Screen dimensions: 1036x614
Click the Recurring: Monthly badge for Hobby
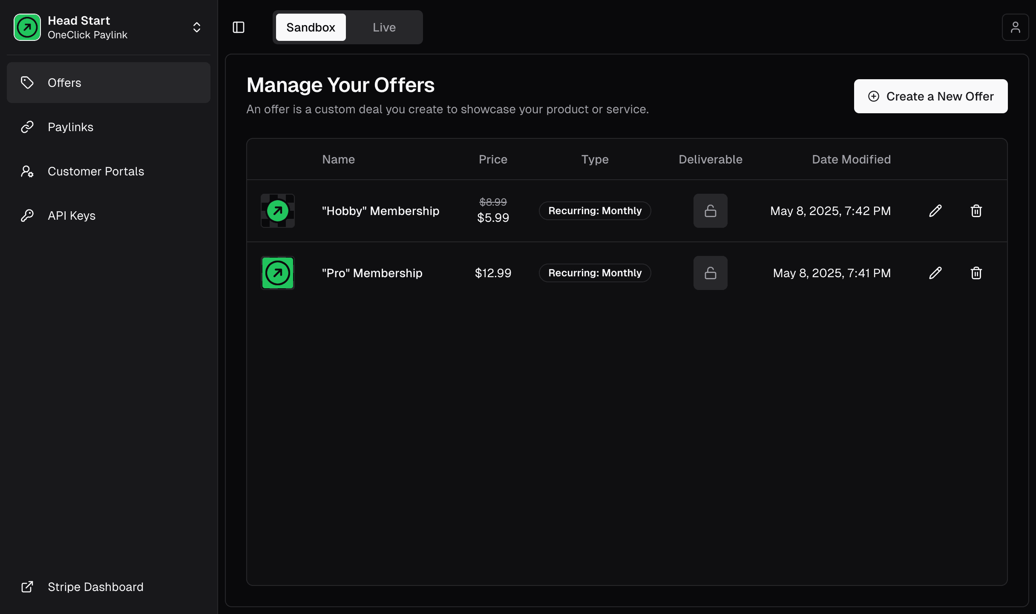[595, 211]
